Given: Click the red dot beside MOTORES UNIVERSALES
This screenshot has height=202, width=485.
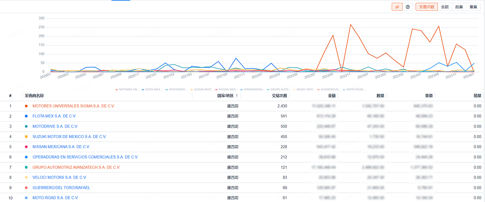Looking at the screenshot, I should [x=26, y=106].
